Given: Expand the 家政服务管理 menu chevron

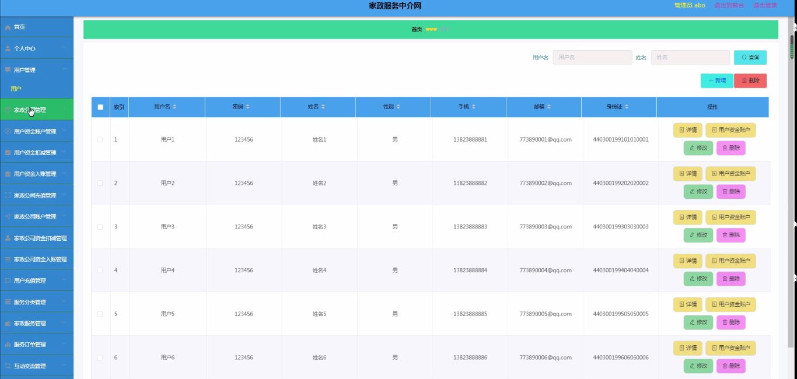Looking at the screenshot, I should [x=64, y=323].
